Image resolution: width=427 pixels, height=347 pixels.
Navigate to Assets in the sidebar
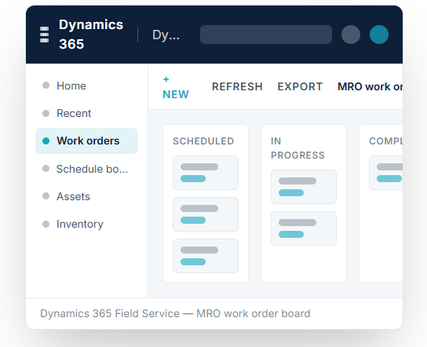coord(86,196)
